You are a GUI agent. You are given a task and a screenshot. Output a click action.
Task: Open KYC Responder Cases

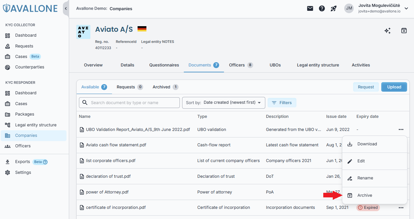[x=21, y=104]
